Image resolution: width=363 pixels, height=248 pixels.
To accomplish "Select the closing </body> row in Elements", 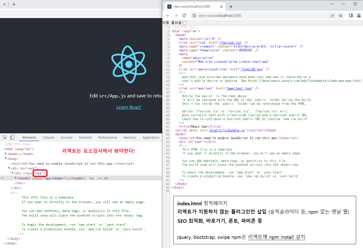I will tap(81, 239).
